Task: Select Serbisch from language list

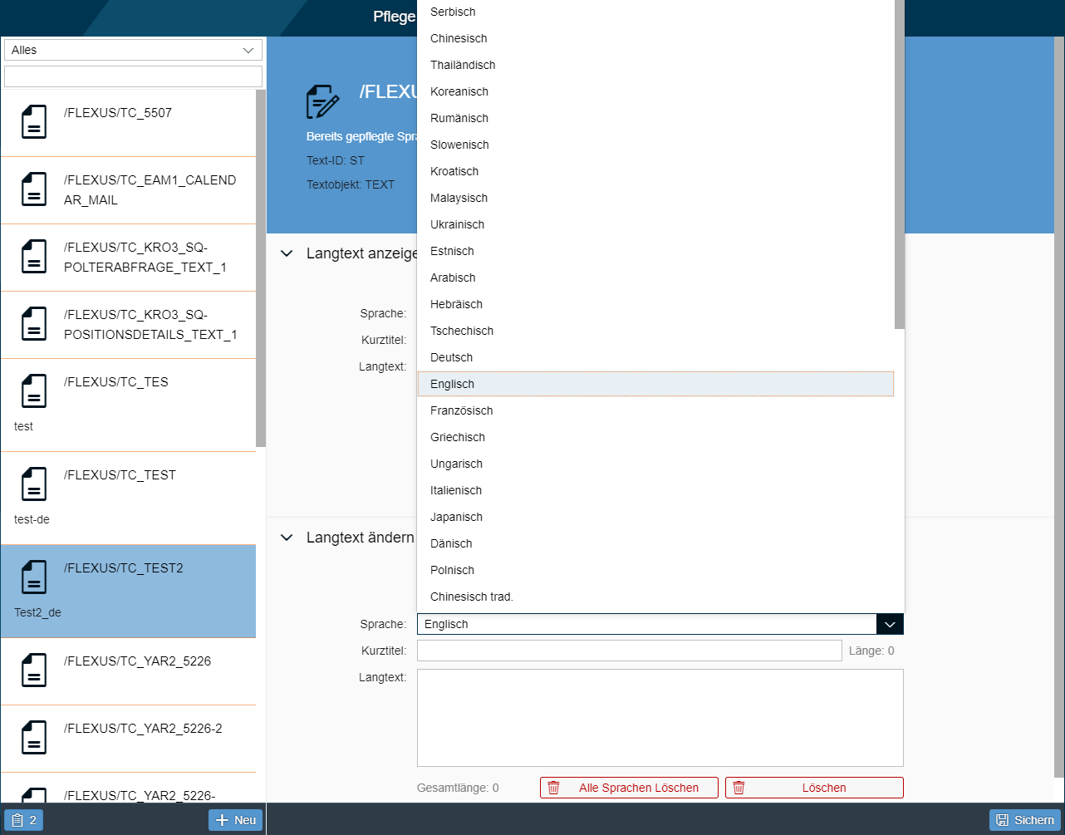Action: coord(655,12)
